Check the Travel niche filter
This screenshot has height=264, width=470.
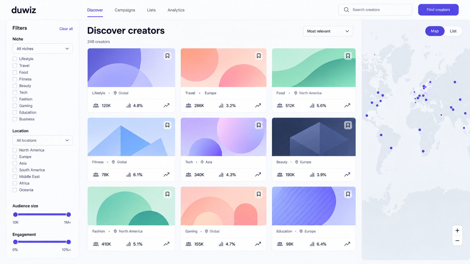15,66
